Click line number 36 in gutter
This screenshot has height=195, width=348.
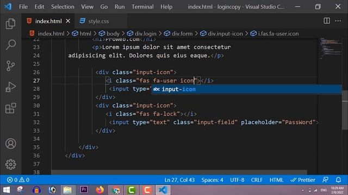click(36, 155)
